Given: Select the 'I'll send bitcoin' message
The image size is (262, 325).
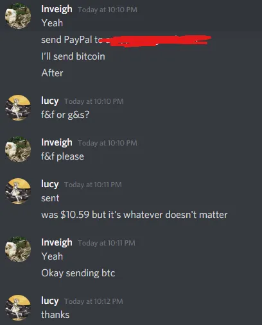Looking at the screenshot, I should pyautogui.click(x=73, y=56).
